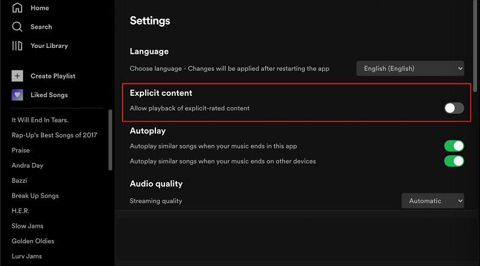The height and width of the screenshot is (266, 480).
Task: Click the sidebar playlist scrollbar
Action: click(110, 140)
